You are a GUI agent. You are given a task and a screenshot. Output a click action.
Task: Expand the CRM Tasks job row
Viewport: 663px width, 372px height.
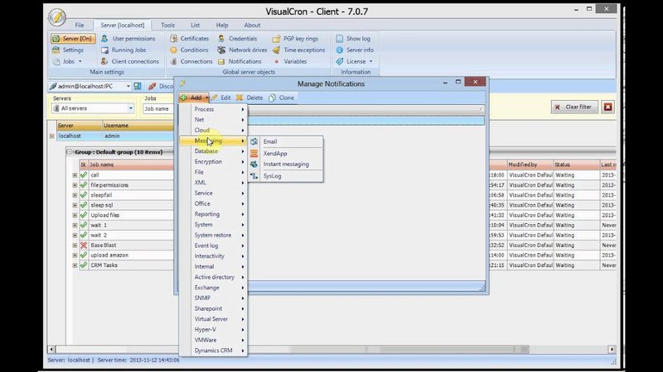coord(75,265)
